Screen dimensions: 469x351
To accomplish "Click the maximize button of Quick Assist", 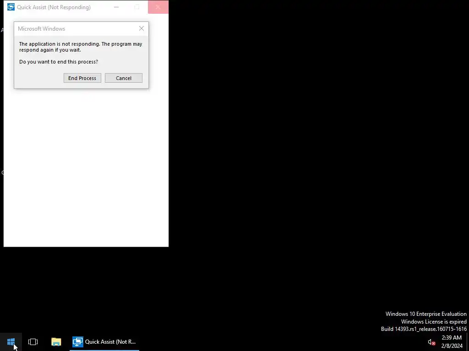I will click(x=137, y=7).
